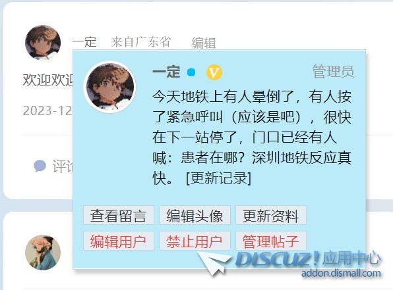393x290 pixels.
Task: Click the 来自广东省 location text
Action: (141, 41)
